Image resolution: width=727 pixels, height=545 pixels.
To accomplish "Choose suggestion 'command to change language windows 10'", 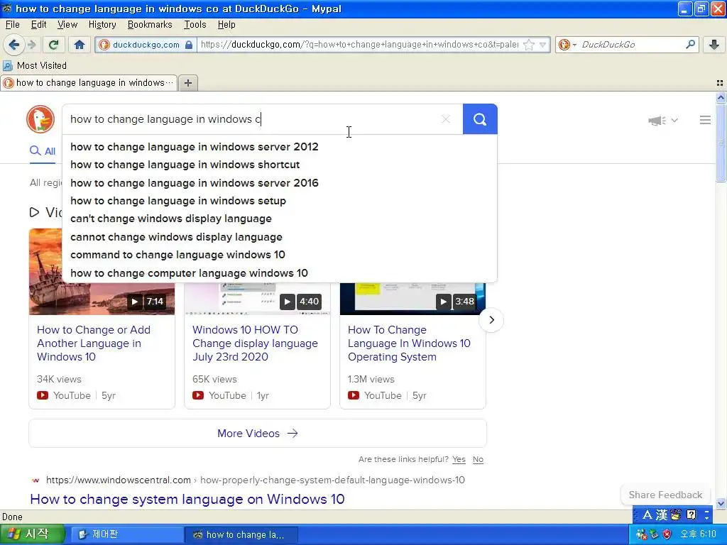I will (x=280, y=255).
